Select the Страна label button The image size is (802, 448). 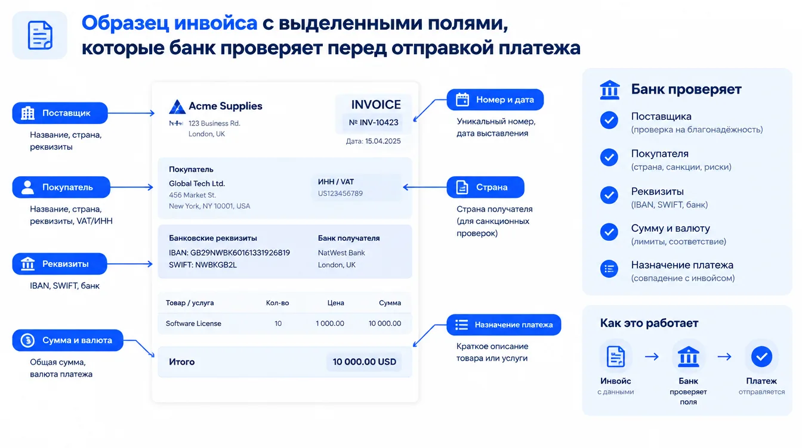click(x=485, y=187)
